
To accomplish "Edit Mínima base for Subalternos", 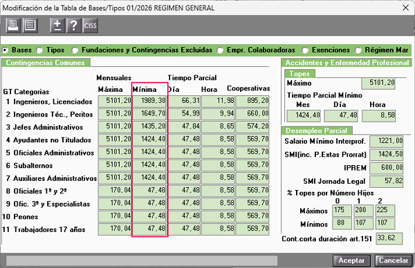I will pyautogui.click(x=149, y=165).
